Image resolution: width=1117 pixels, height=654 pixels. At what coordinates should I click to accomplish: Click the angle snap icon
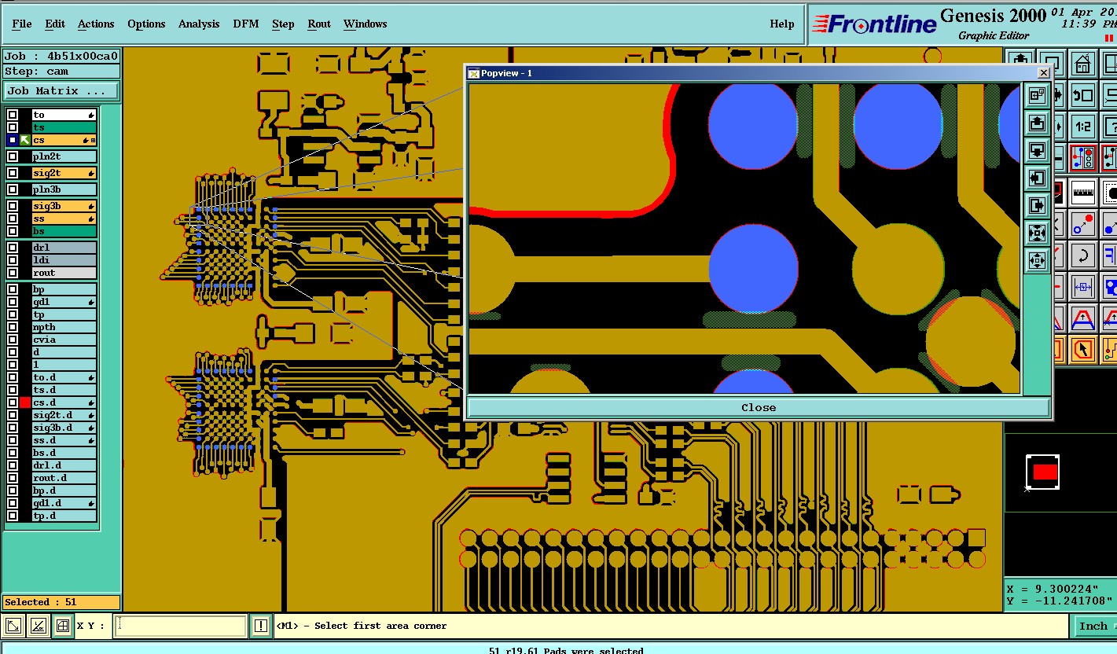tap(38, 626)
